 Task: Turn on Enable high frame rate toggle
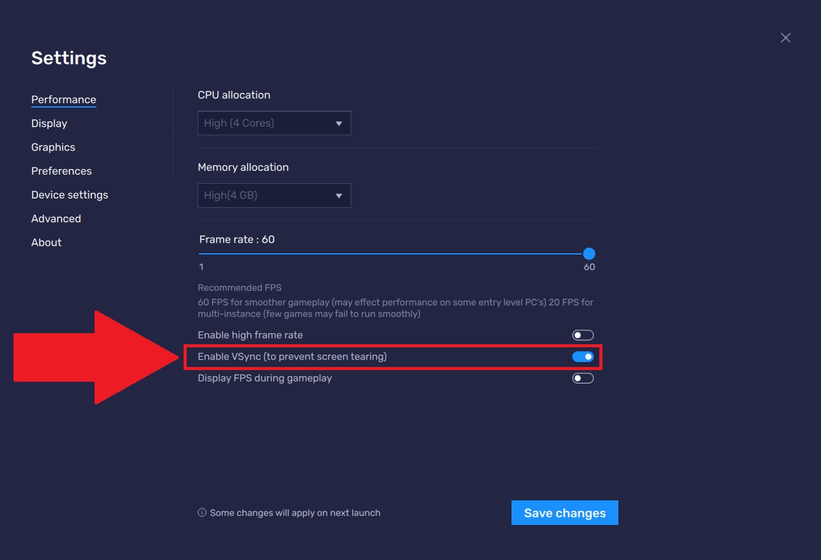(x=583, y=335)
